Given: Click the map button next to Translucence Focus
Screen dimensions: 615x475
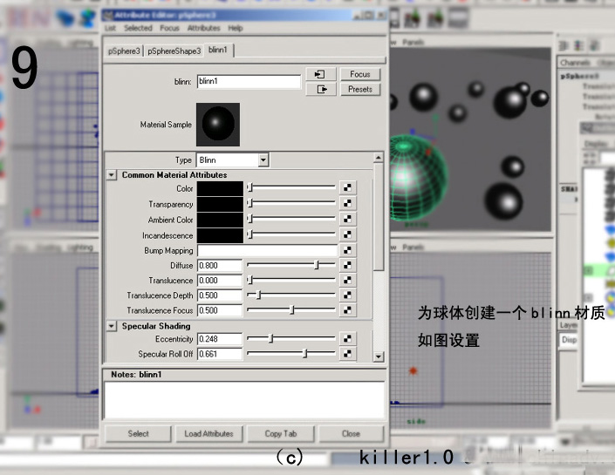Looking at the screenshot, I should [x=347, y=310].
